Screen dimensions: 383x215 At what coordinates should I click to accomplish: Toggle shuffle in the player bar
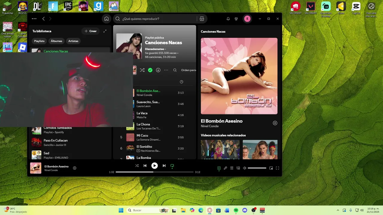pyautogui.click(x=137, y=165)
